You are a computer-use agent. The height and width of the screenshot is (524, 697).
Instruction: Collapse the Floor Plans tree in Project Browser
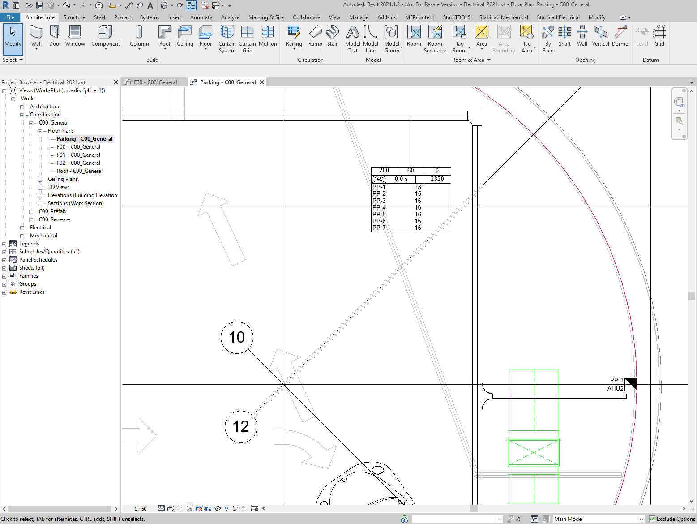point(39,130)
